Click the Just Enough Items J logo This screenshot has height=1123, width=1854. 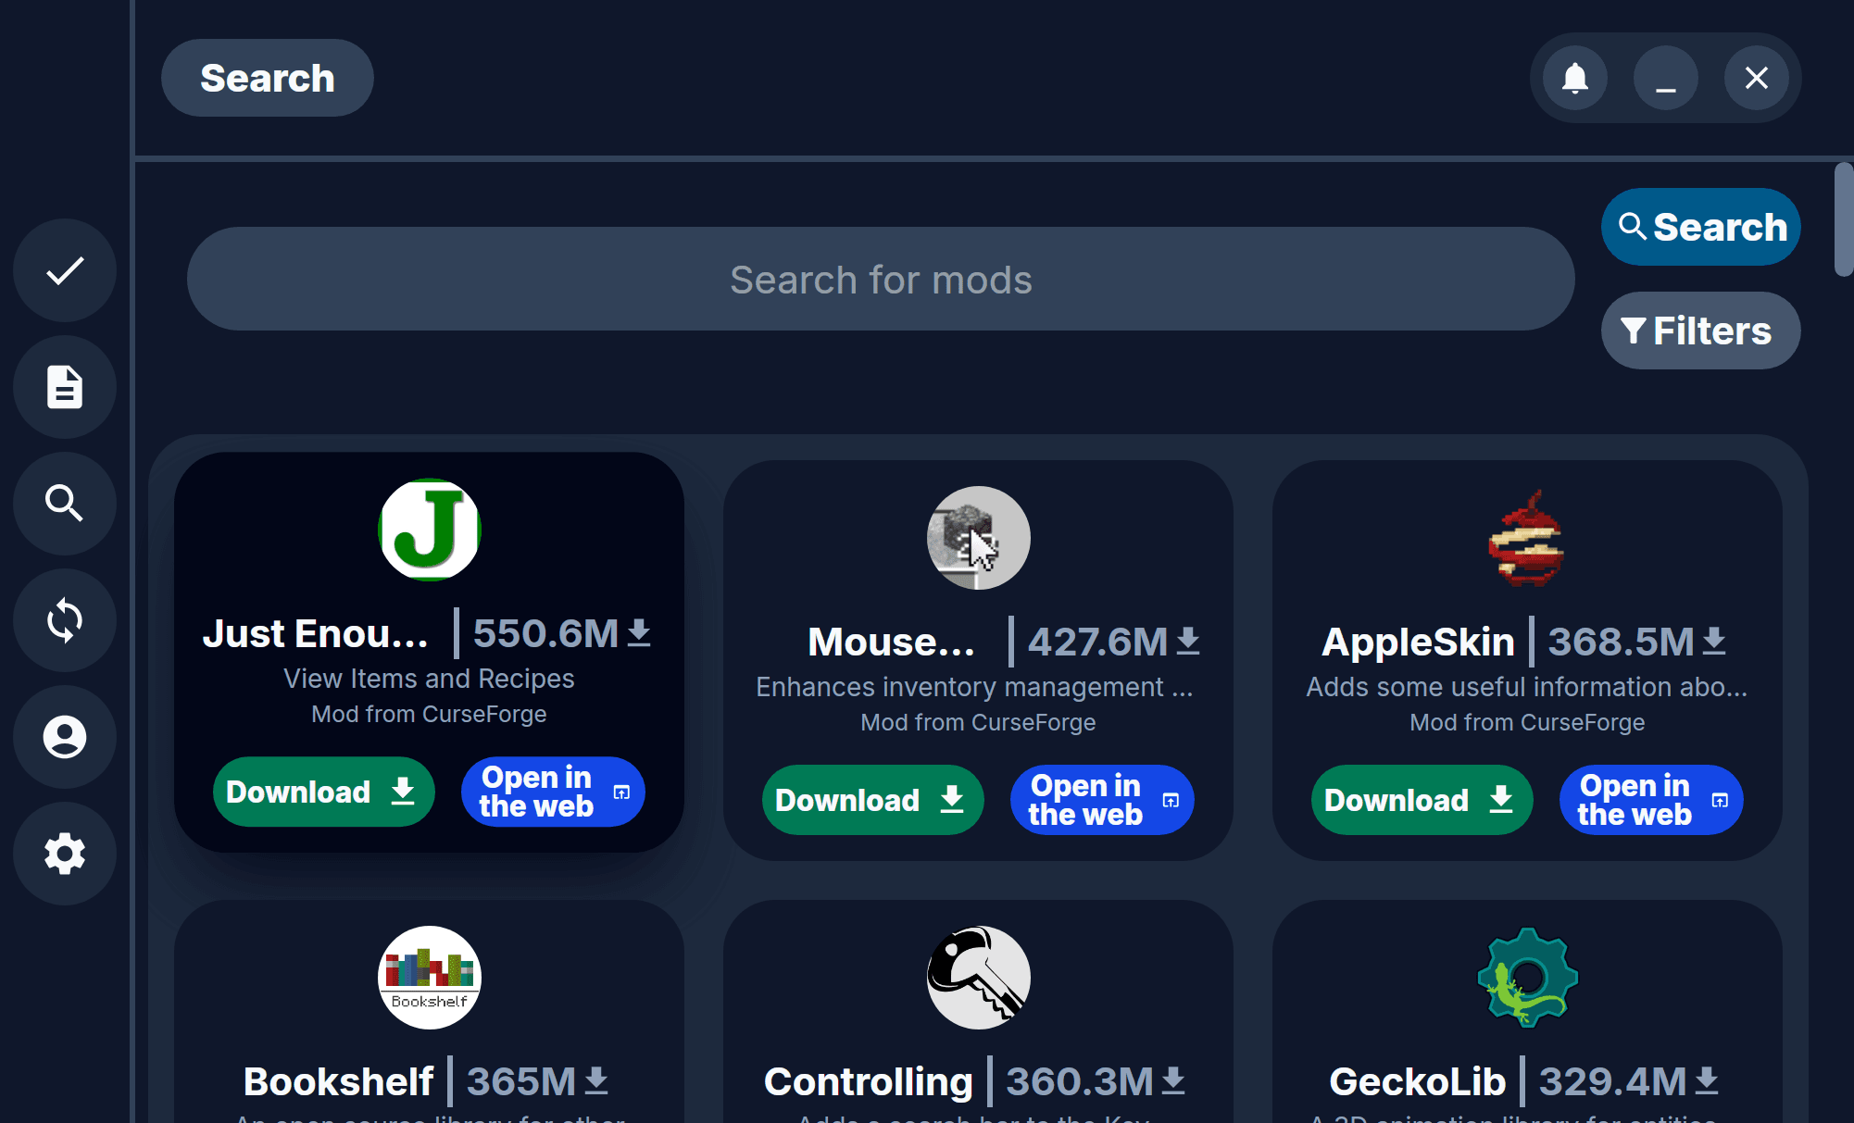click(430, 530)
